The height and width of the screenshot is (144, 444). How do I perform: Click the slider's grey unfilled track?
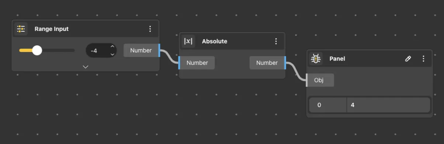pos(58,50)
